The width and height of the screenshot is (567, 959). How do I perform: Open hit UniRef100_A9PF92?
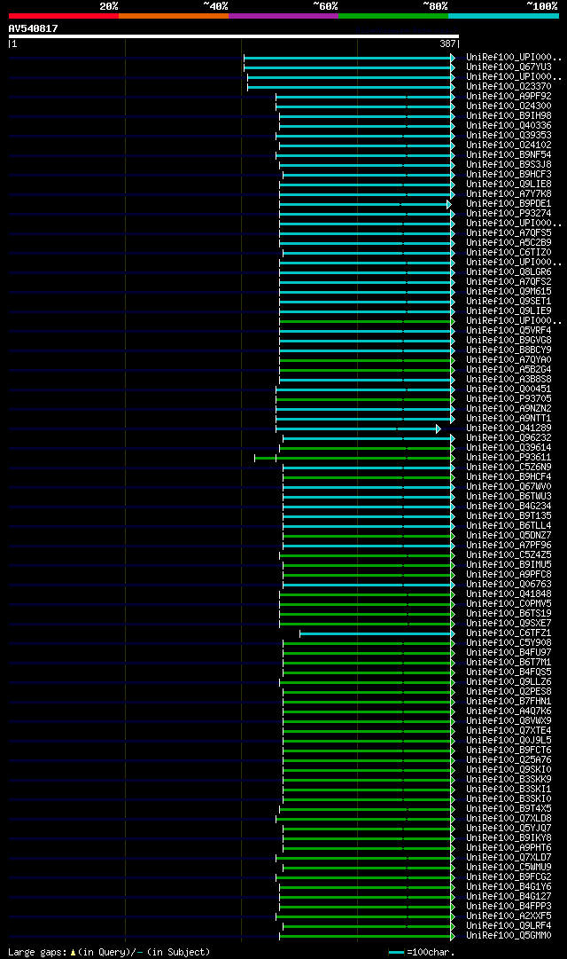(x=509, y=97)
